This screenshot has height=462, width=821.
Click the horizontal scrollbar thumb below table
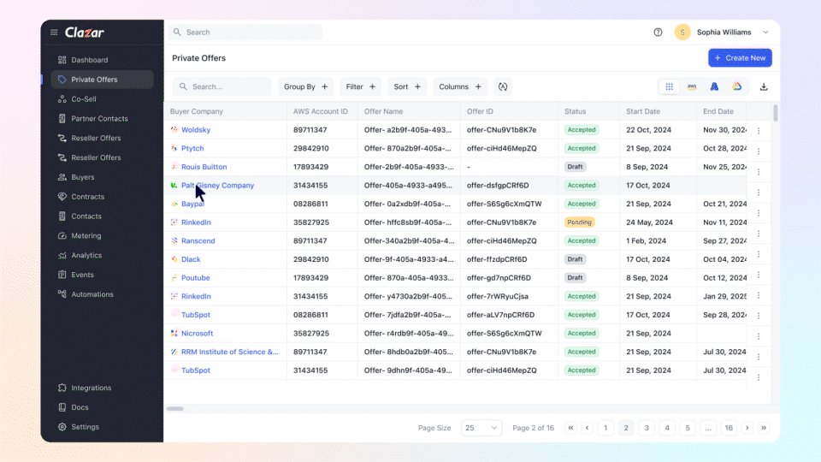tap(174, 409)
